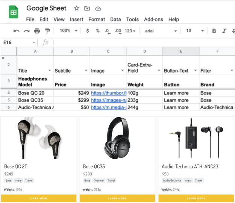The image size is (235, 203).
Task: Undo the last action
Action: (16, 31)
